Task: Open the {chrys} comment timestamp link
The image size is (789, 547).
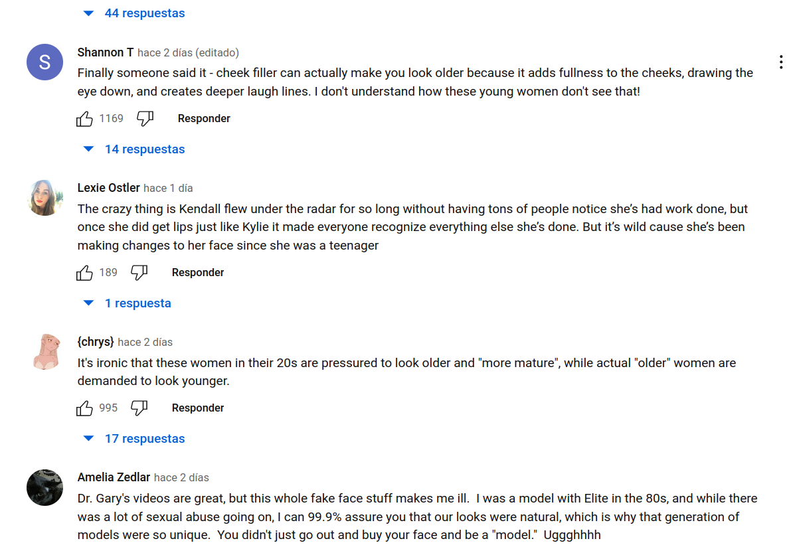Action: tap(145, 343)
